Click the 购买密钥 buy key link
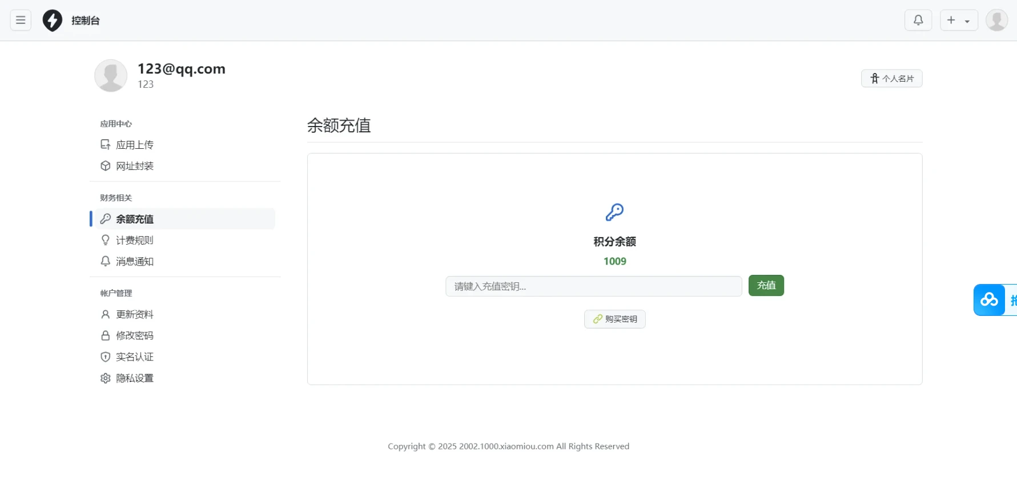The height and width of the screenshot is (483, 1017). pos(614,319)
